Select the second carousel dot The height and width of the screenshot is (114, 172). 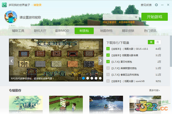(x=88, y=78)
